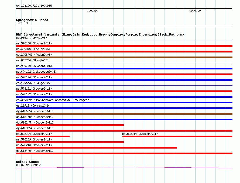
Task: Select the nsv578214 (Cooper2011) red bar
Action: pyautogui.click(x=177, y=136)
